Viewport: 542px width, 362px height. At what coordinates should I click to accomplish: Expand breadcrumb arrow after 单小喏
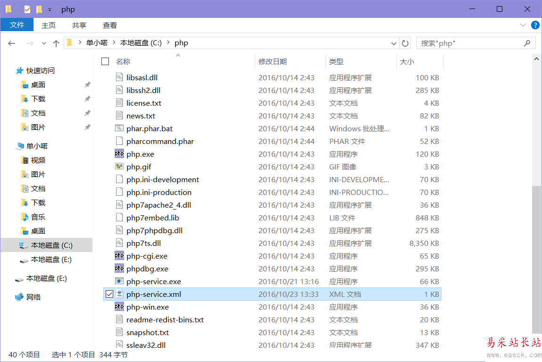(x=114, y=43)
